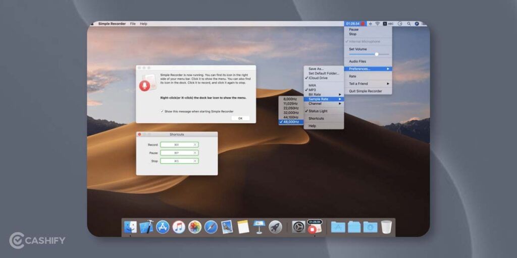Click the Siri icon in menu bar
The image size is (517, 258).
click(417, 24)
